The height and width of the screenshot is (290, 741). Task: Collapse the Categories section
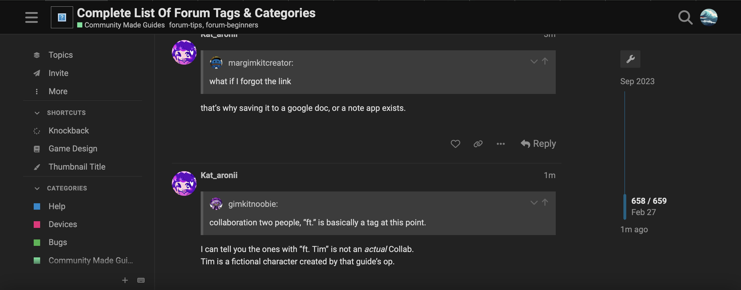pos(37,188)
